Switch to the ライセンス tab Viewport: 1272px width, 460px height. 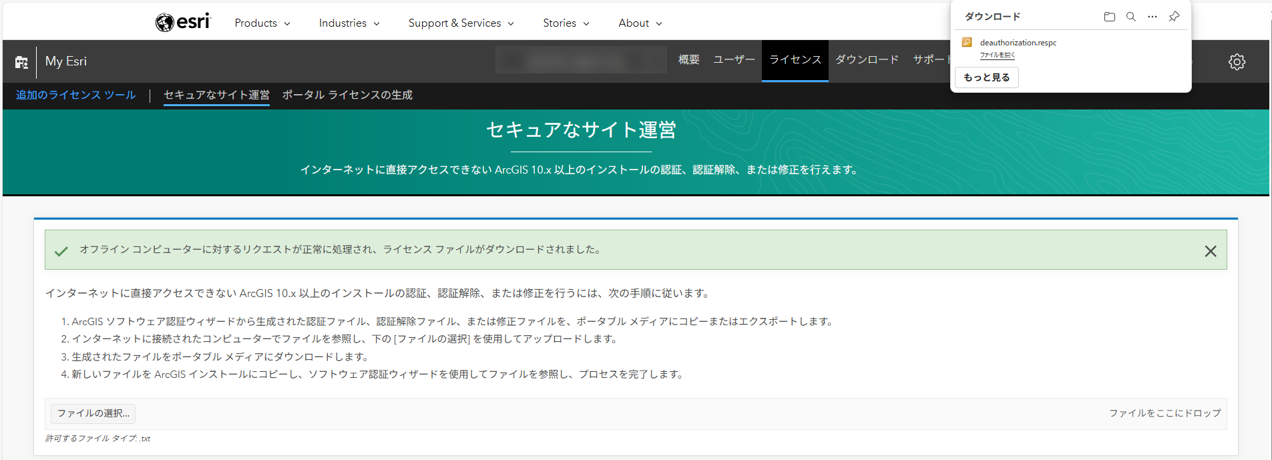795,60
